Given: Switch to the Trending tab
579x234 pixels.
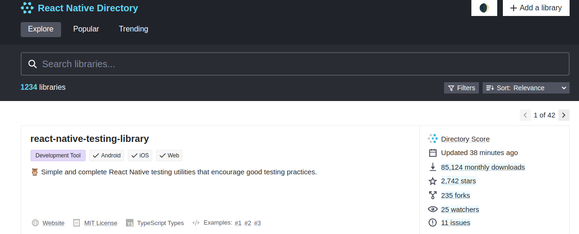Looking at the screenshot, I should pos(133,29).
